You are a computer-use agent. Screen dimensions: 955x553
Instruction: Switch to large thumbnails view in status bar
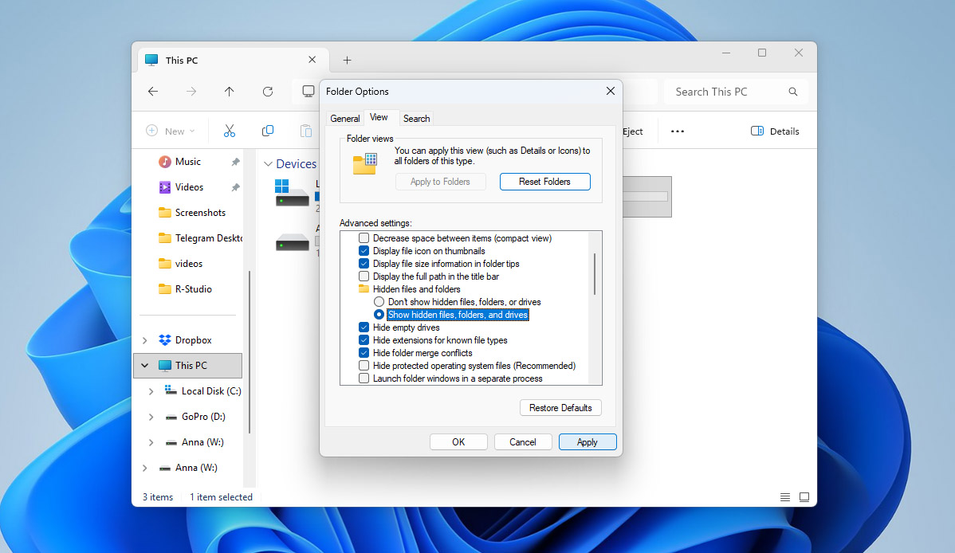tap(804, 496)
